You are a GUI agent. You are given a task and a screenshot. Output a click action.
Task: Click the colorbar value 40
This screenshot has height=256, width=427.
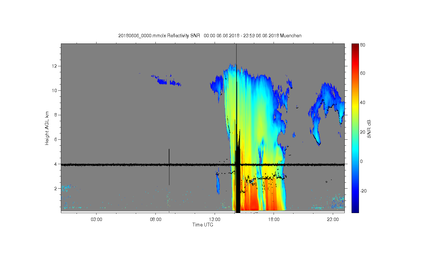(362, 103)
